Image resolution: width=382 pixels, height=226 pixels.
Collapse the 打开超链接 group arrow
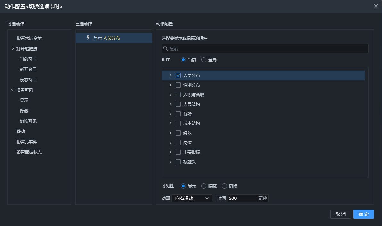click(x=13, y=49)
